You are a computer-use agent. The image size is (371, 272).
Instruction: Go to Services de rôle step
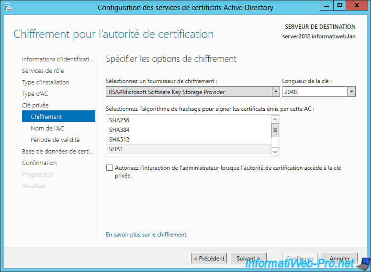point(43,71)
